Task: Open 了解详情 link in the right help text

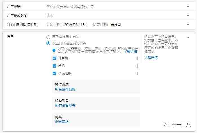Action: [151, 58]
